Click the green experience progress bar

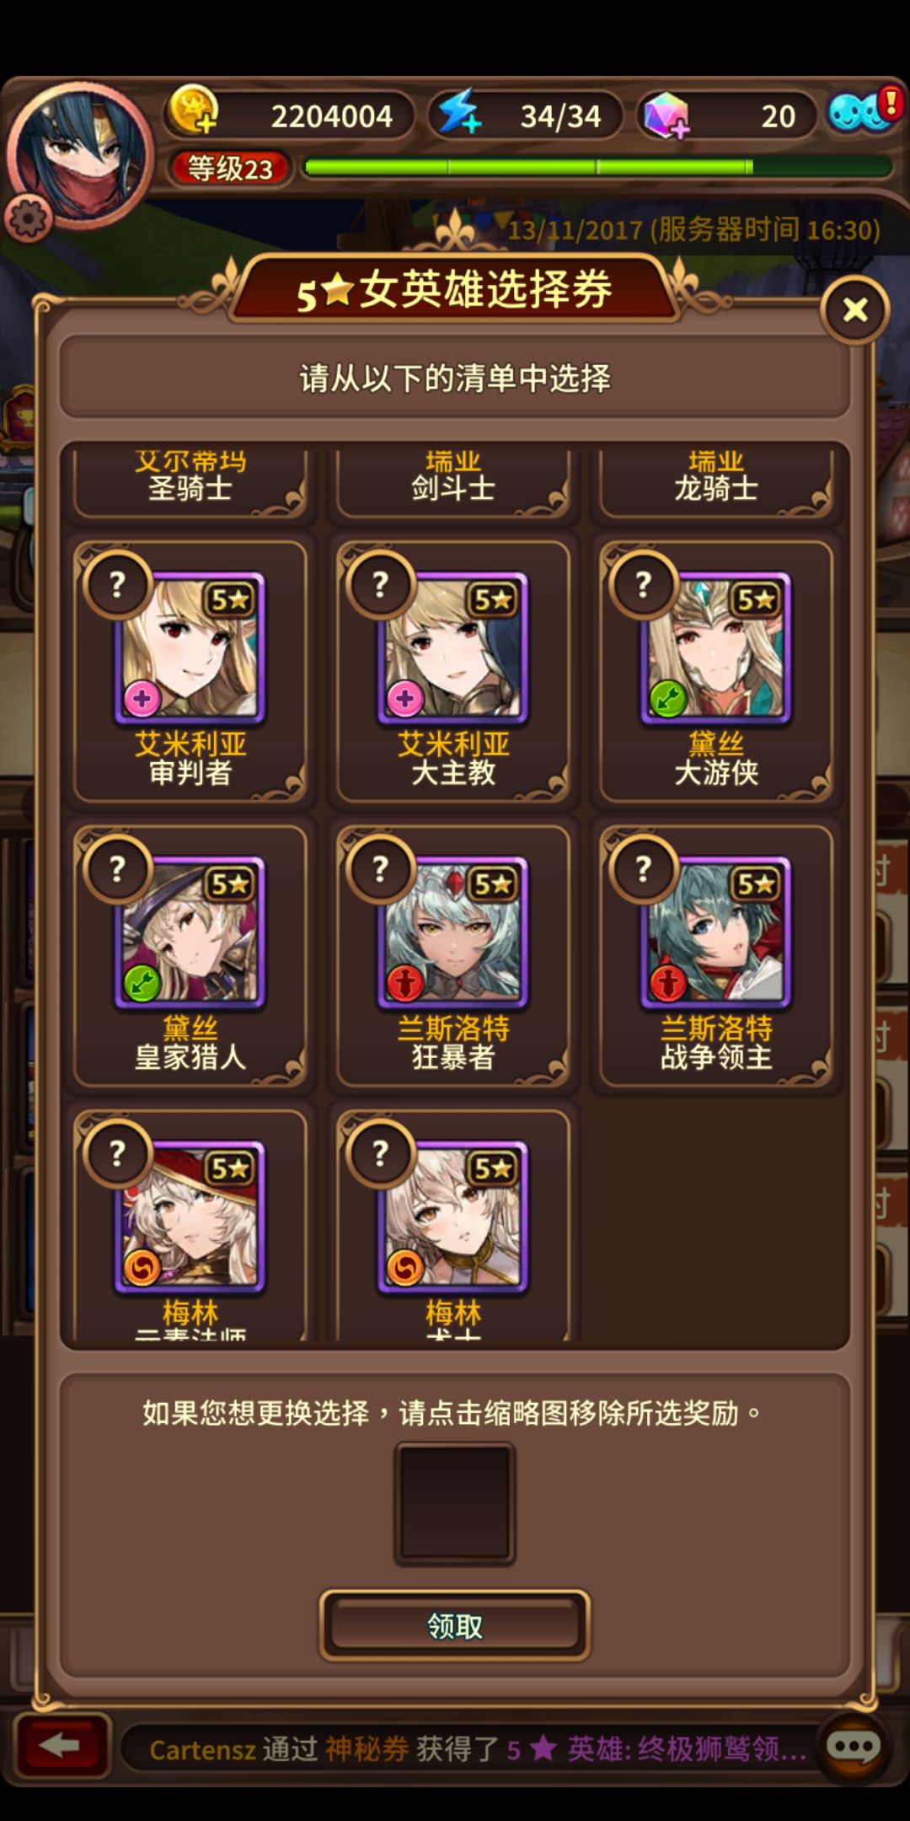pos(598,167)
